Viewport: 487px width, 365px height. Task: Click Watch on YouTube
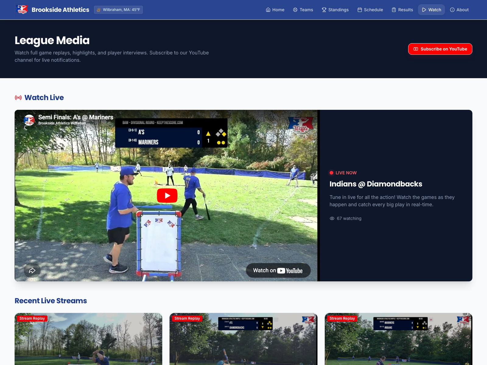(x=278, y=270)
